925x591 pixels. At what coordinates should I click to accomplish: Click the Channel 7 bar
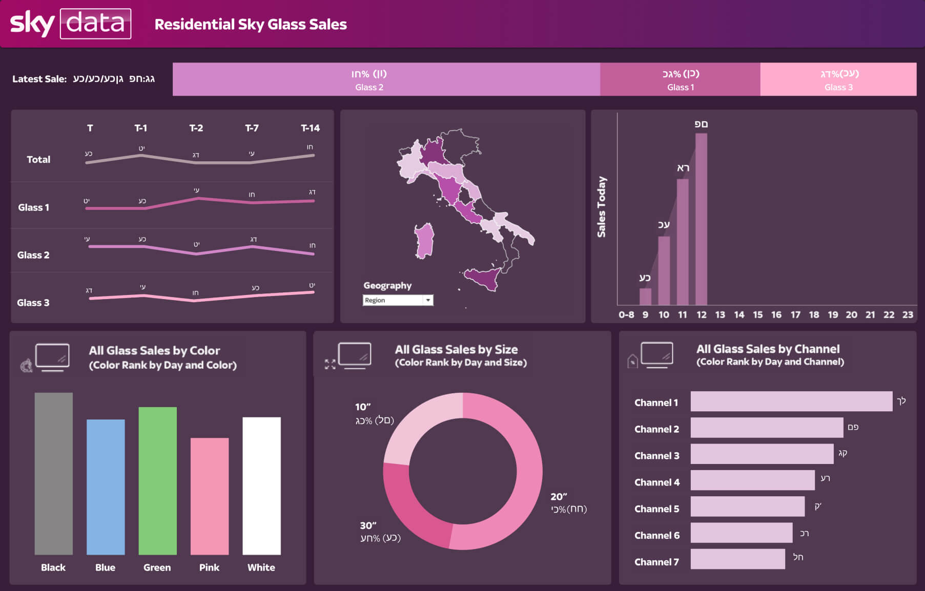[x=738, y=559]
